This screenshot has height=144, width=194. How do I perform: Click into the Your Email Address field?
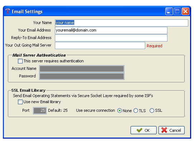pyautogui.click(x=111, y=30)
